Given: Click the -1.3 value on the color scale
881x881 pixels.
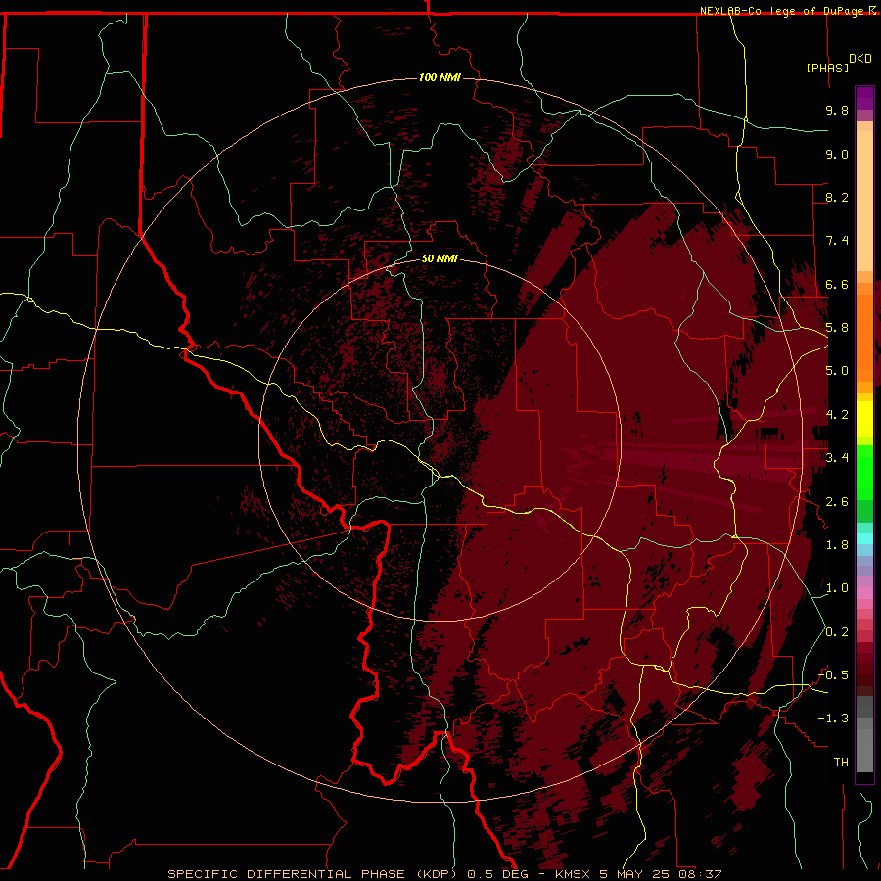Looking at the screenshot, I should click(833, 719).
